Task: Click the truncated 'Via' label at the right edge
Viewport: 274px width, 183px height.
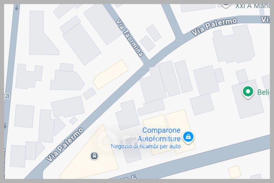Action: click(x=265, y=19)
